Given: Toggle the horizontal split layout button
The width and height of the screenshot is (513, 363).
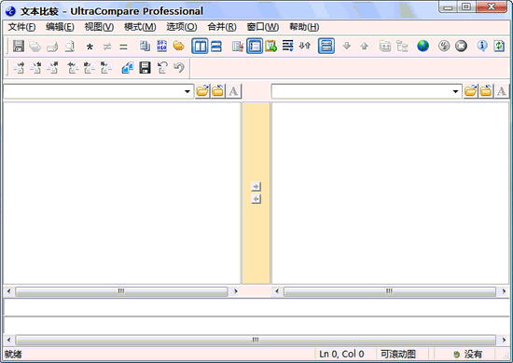Looking at the screenshot, I should click(x=216, y=46).
